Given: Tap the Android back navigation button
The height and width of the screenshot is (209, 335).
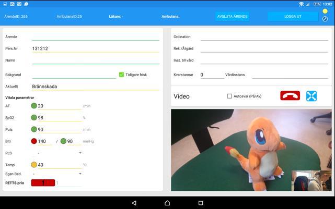Looking at the screenshot, I should pos(134,203).
